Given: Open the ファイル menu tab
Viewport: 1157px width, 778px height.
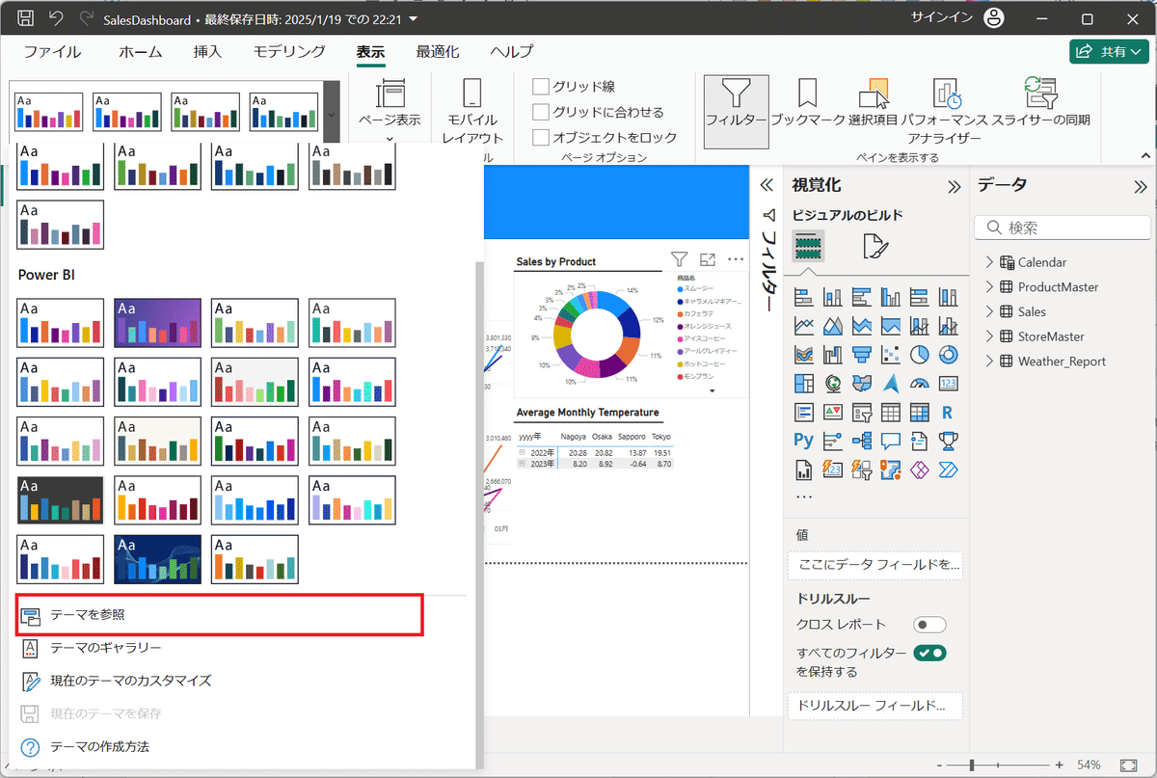Looking at the screenshot, I should pyautogui.click(x=53, y=52).
